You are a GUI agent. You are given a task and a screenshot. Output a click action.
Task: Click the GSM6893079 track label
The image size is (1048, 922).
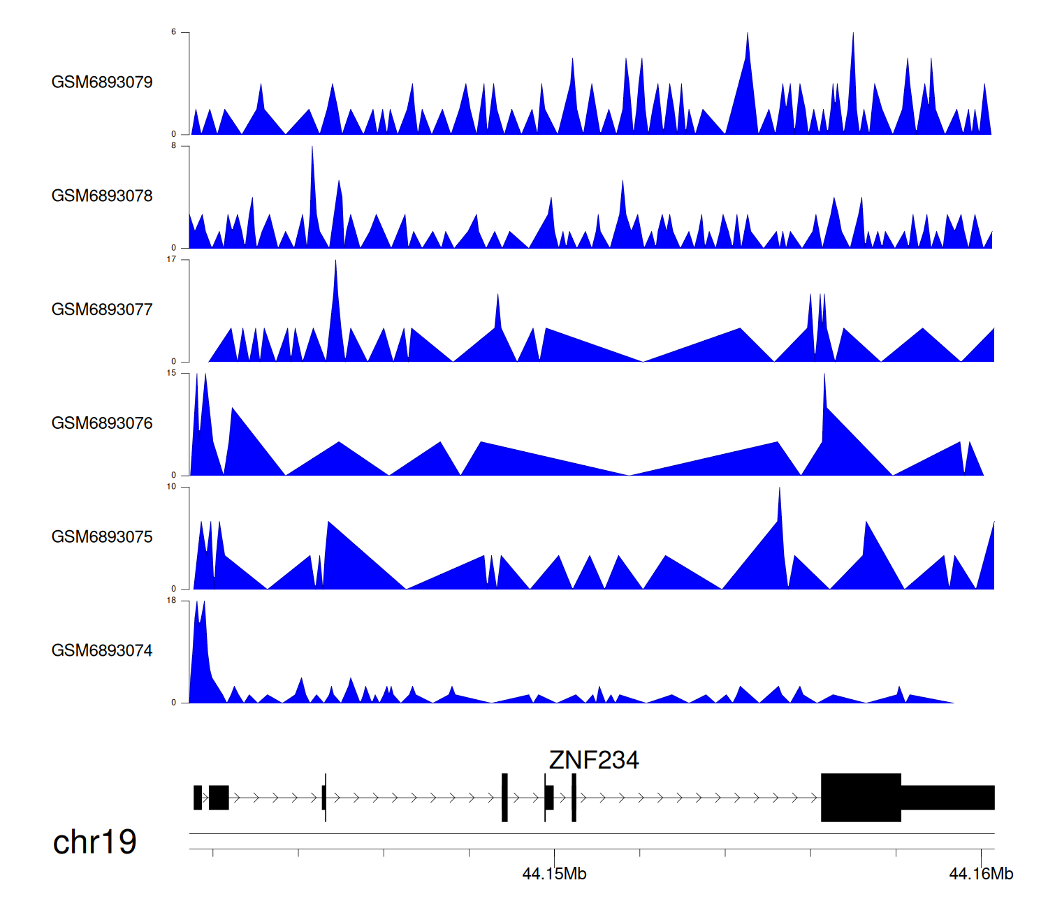tap(102, 82)
